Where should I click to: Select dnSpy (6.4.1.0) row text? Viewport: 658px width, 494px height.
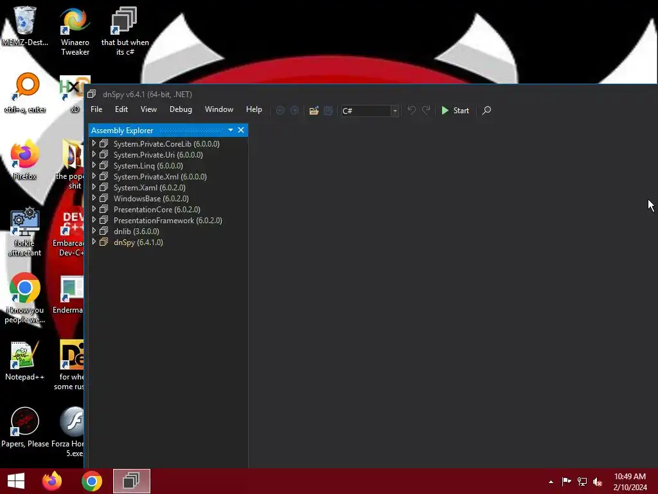139,242
